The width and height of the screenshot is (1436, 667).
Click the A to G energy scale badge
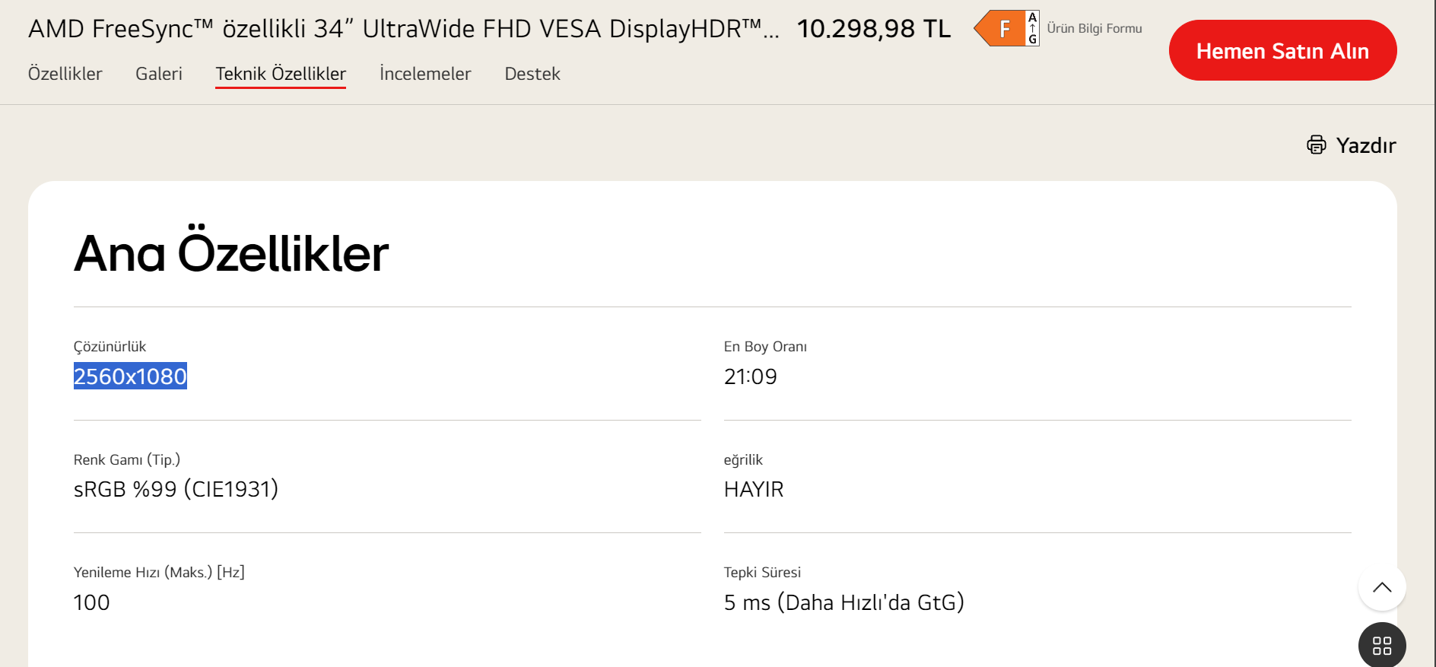click(1032, 29)
